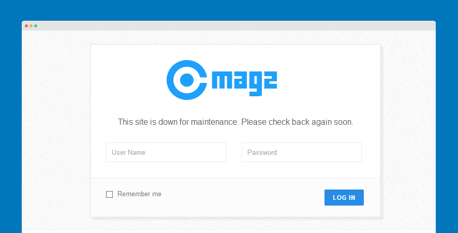Click the letter "m" in the logo wordmark
The width and height of the screenshot is (458, 233).
(222, 81)
